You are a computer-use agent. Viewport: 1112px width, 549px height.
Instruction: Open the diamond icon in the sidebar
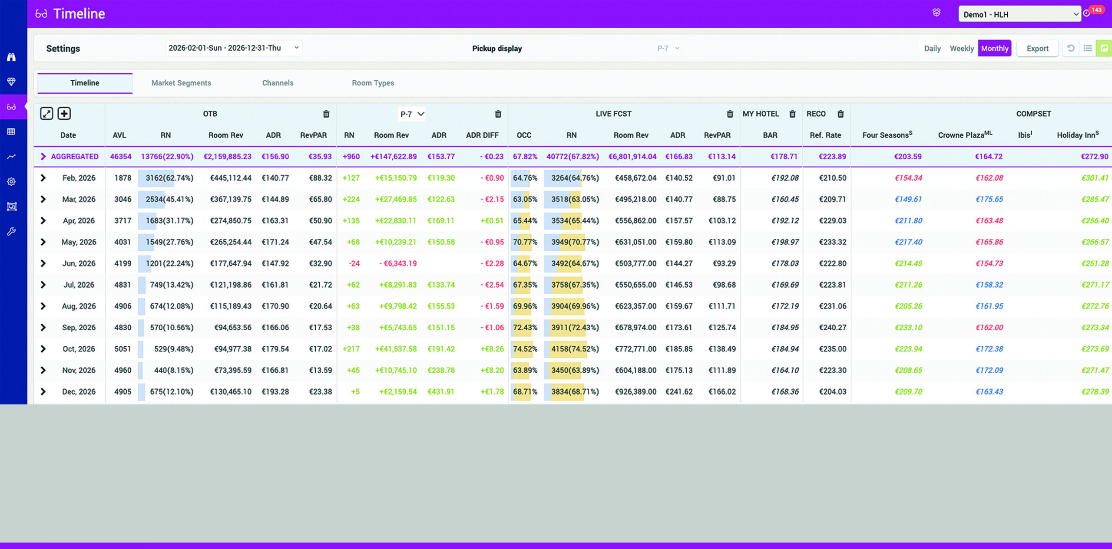11,82
